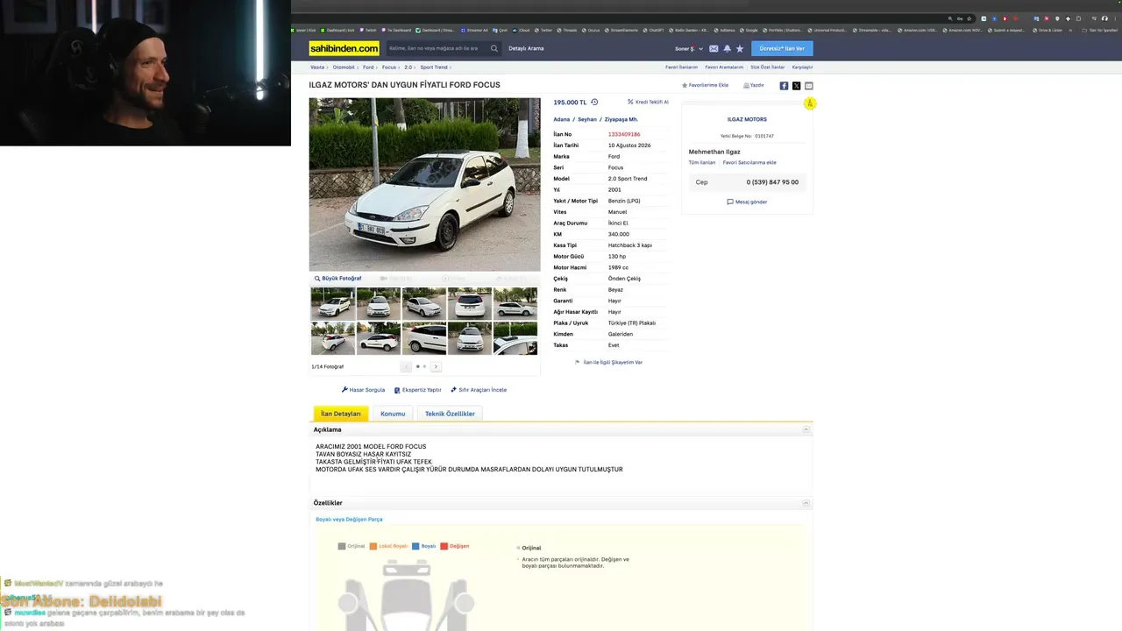Click the phone number 0 (539) 847 95 00
Viewport: 1122px width, 631px height.
point(772,182)
